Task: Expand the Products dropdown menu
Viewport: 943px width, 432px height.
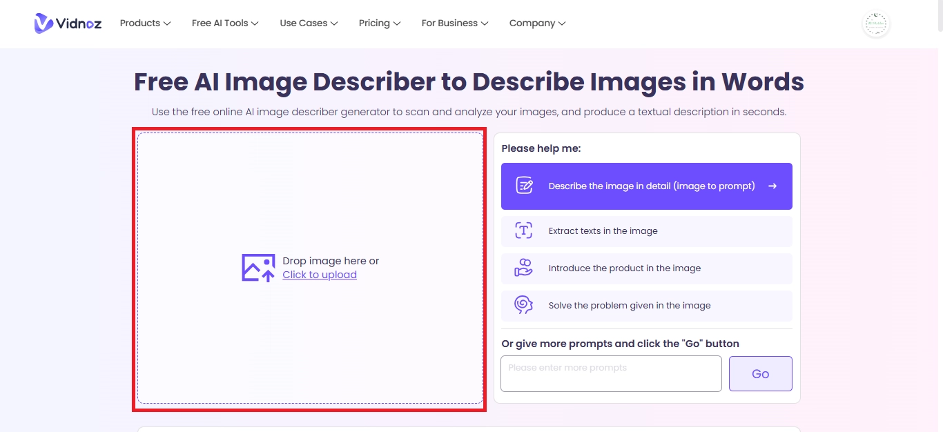Action: pos(145,23)
